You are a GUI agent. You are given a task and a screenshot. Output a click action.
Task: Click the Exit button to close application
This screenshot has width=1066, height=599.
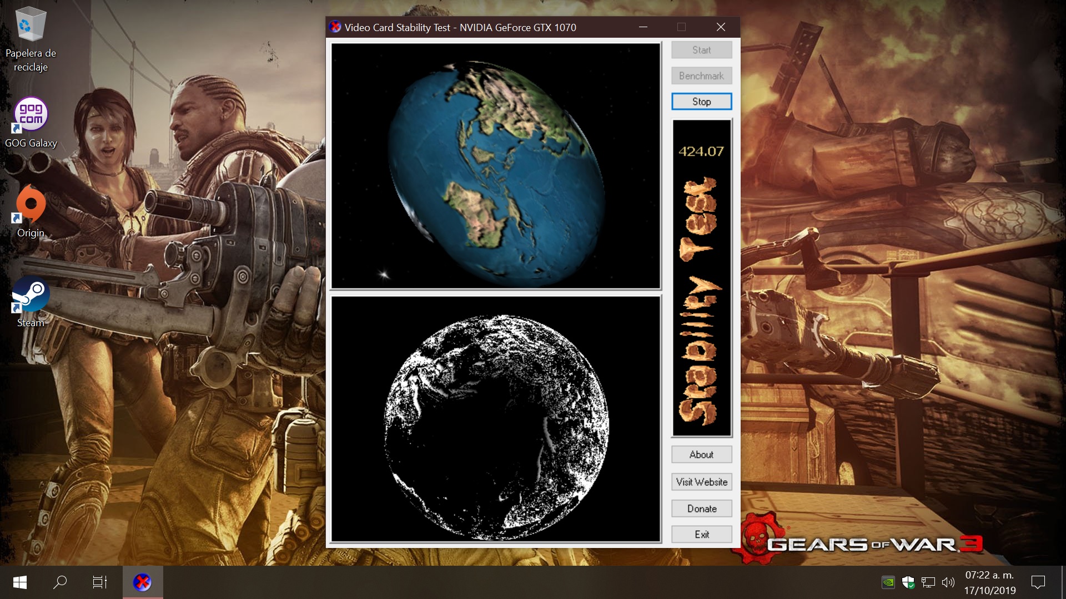[701, 535]
